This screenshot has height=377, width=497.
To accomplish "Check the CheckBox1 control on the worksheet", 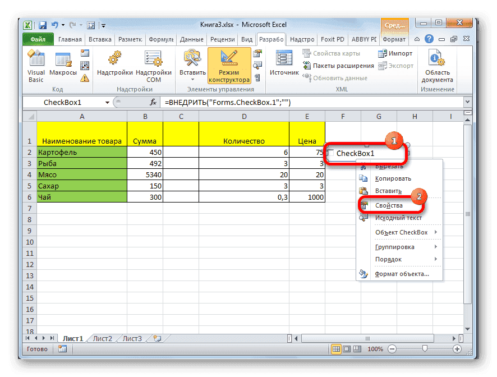I will tap(330, 151).
